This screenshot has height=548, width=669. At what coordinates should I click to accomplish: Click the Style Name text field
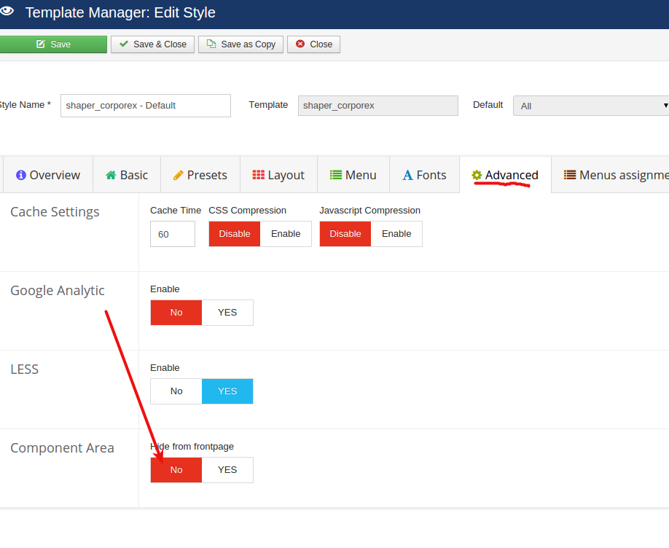(x=145, y=105)
